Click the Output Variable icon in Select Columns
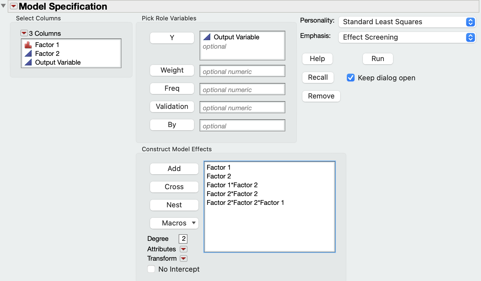The image size is (481, 281). 28,62
